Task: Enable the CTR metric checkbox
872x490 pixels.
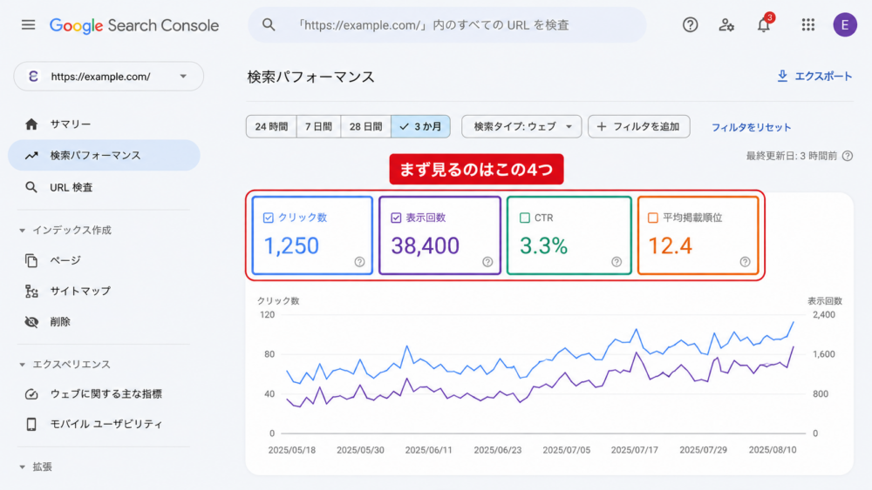Action: [x=524, y=218]
